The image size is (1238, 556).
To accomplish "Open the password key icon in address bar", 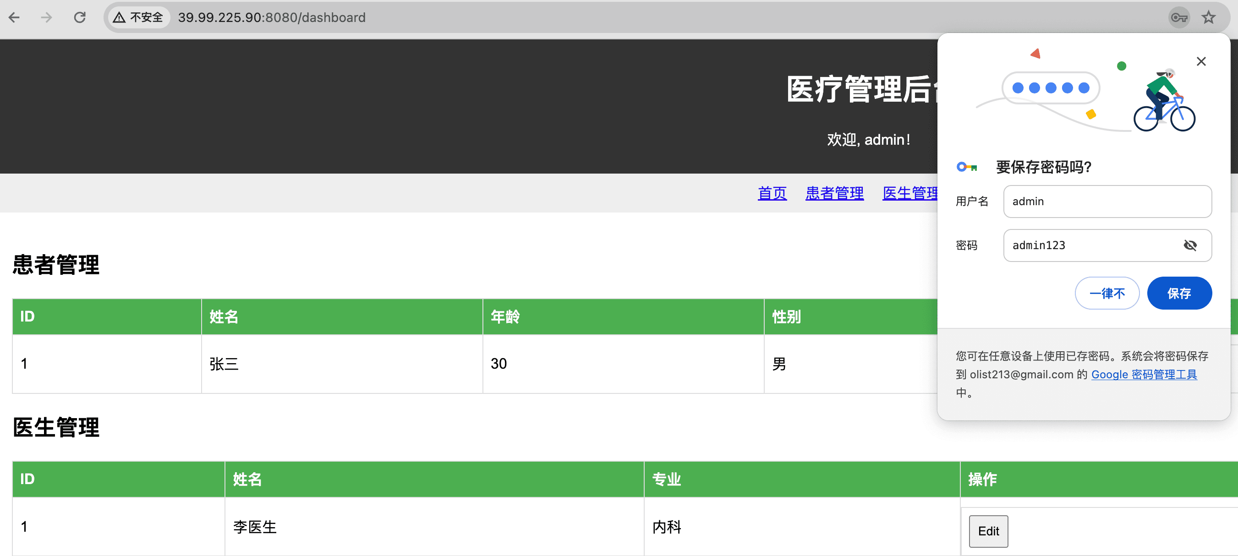I will click(x=1179, y=18).
